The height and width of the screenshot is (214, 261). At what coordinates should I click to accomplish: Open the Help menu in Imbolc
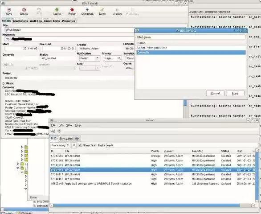(78, 125)
